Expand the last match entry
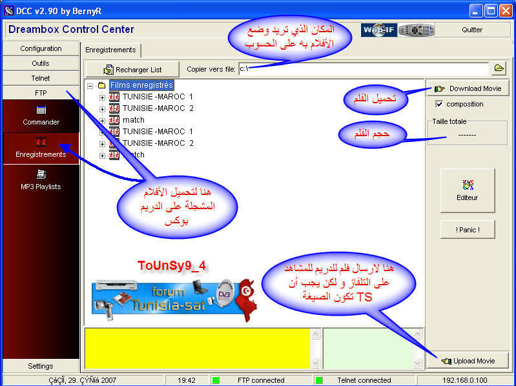The height and width of the screenshot is (386, 516). (102, 156)
